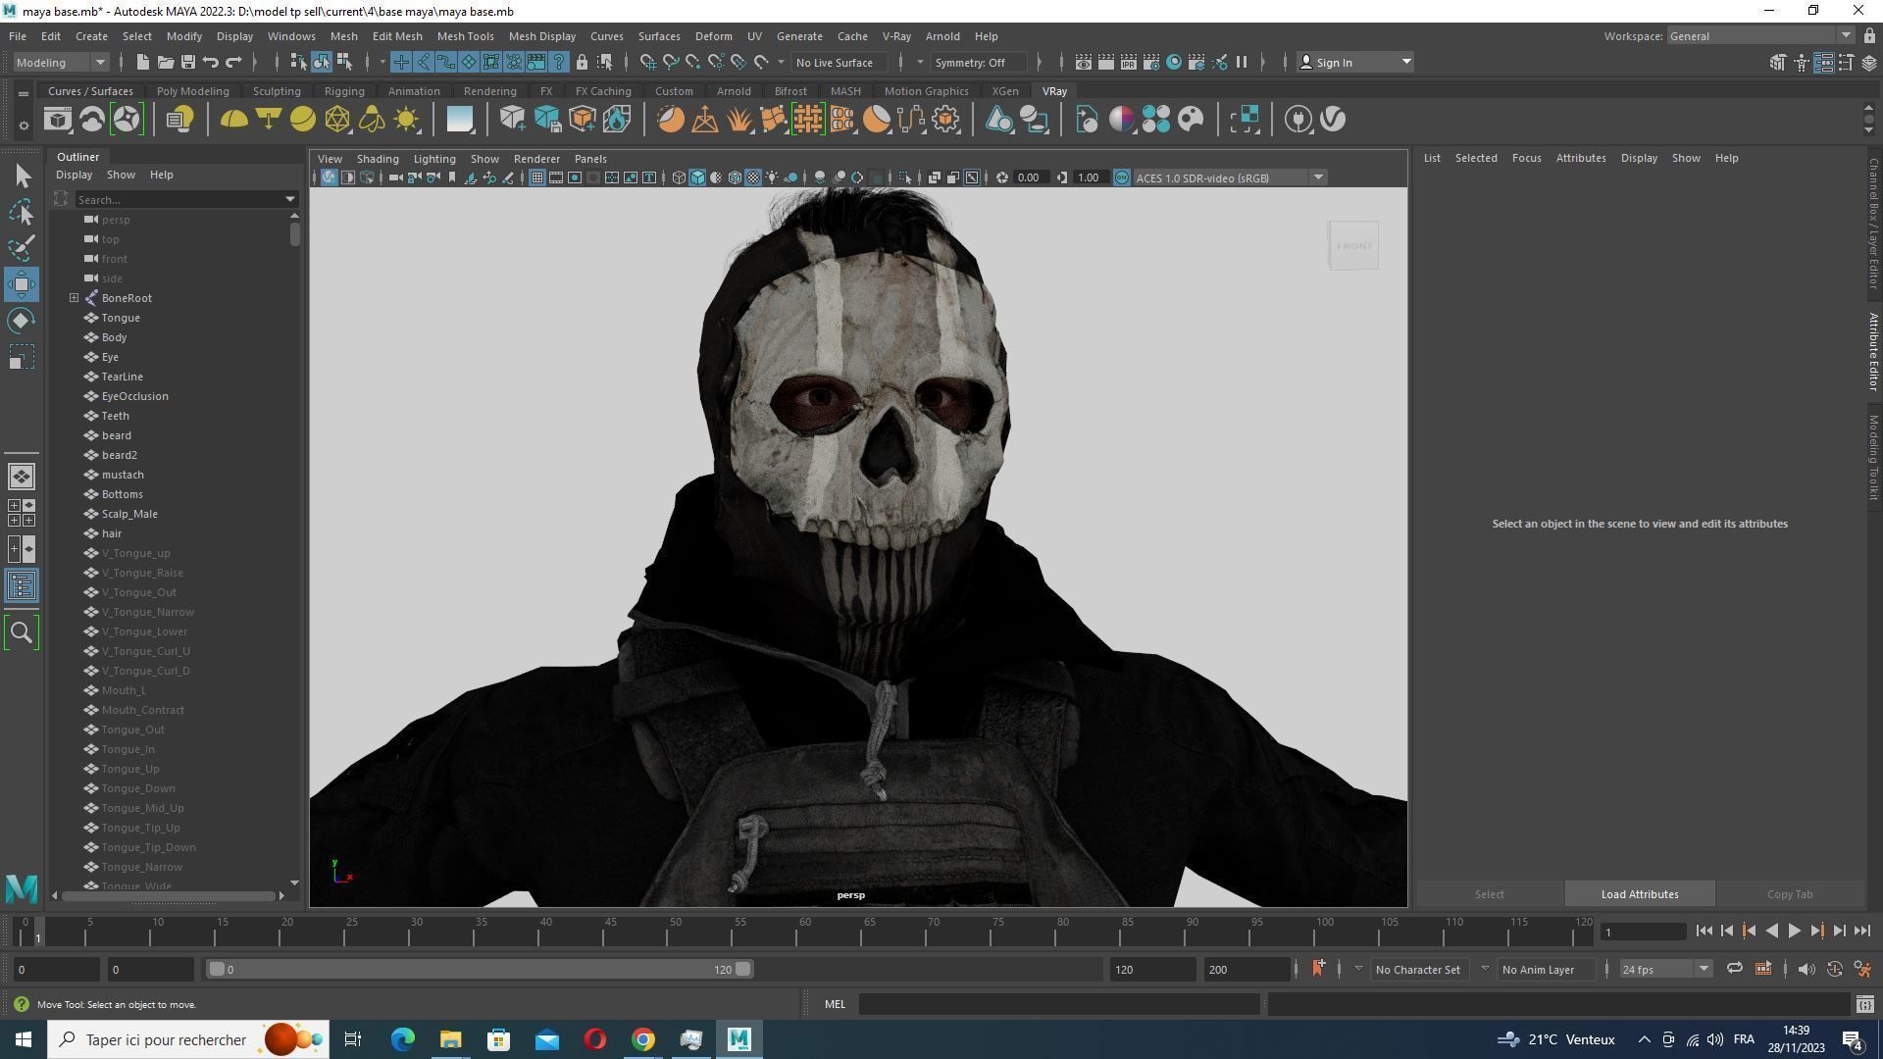Activate the Lasso selection tool
Image resolution: width=1883 pixels, height=1059 pixels.
23,212
